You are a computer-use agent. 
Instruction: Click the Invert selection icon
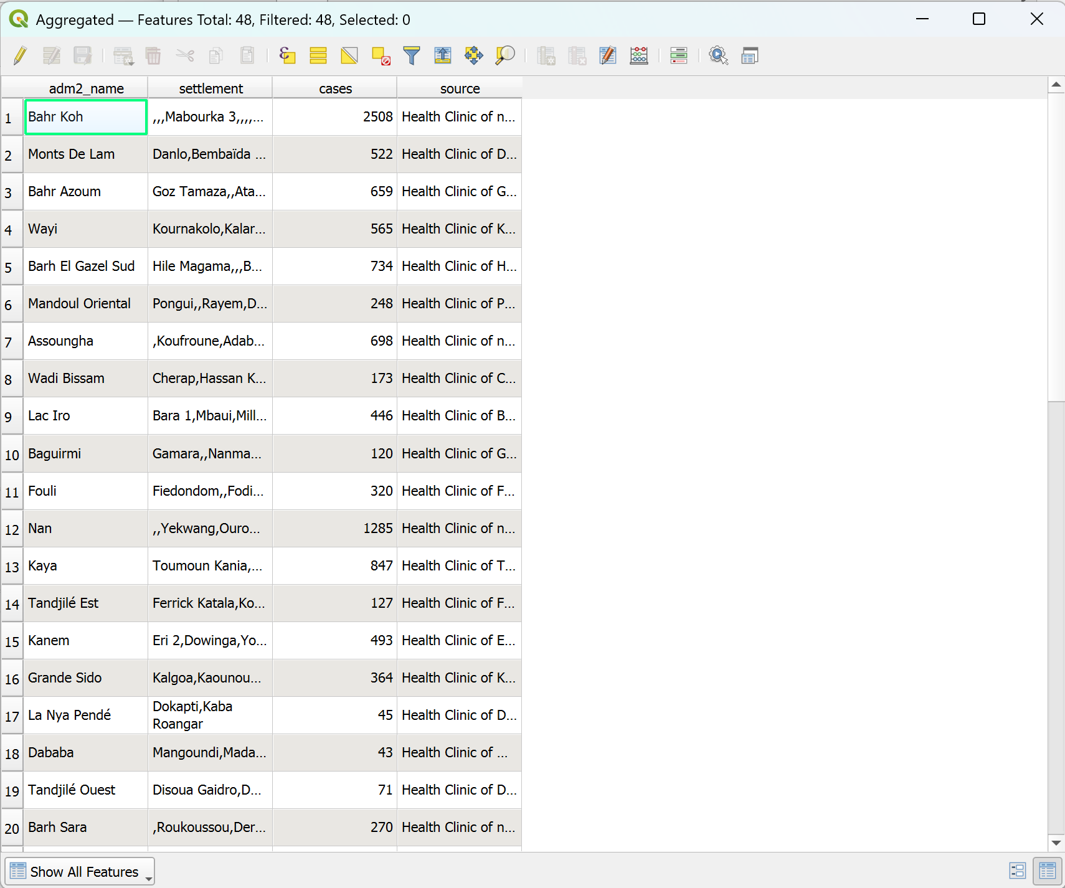[x=349, y=56]
